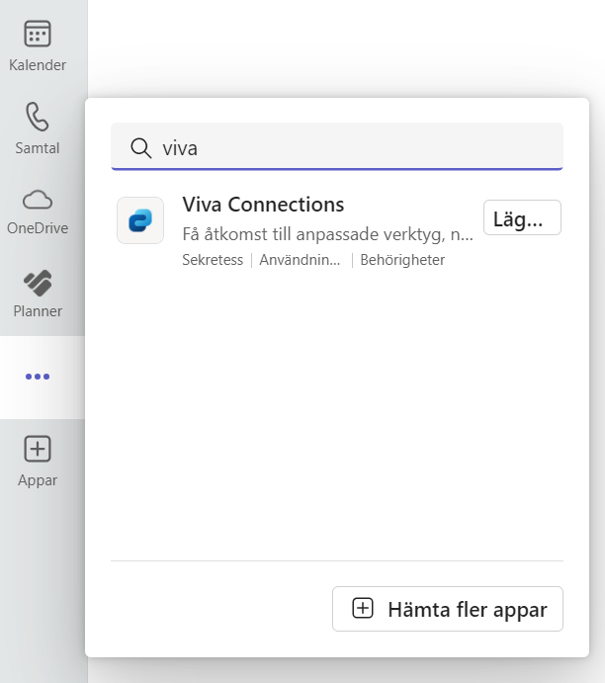605x683 pixels.
Task: Open the Appar plus icon
Action: [38, 449]
